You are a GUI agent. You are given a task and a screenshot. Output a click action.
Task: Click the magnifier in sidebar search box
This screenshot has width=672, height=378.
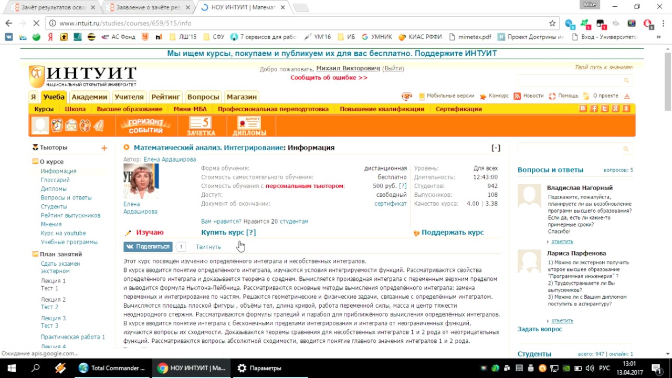[x=626, y=149]
